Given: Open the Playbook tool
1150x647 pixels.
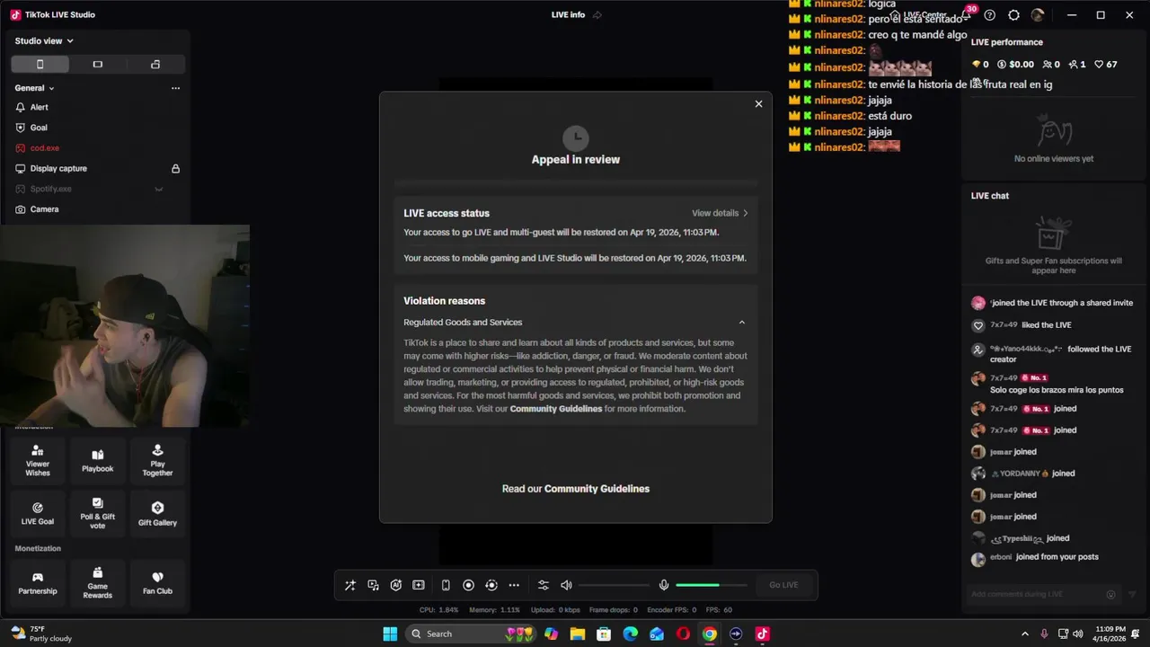Looking at the screenshot, I should point(98,461).
